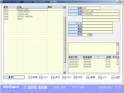Select member row 0002 JOHN WONG

[x=33, y=12]
